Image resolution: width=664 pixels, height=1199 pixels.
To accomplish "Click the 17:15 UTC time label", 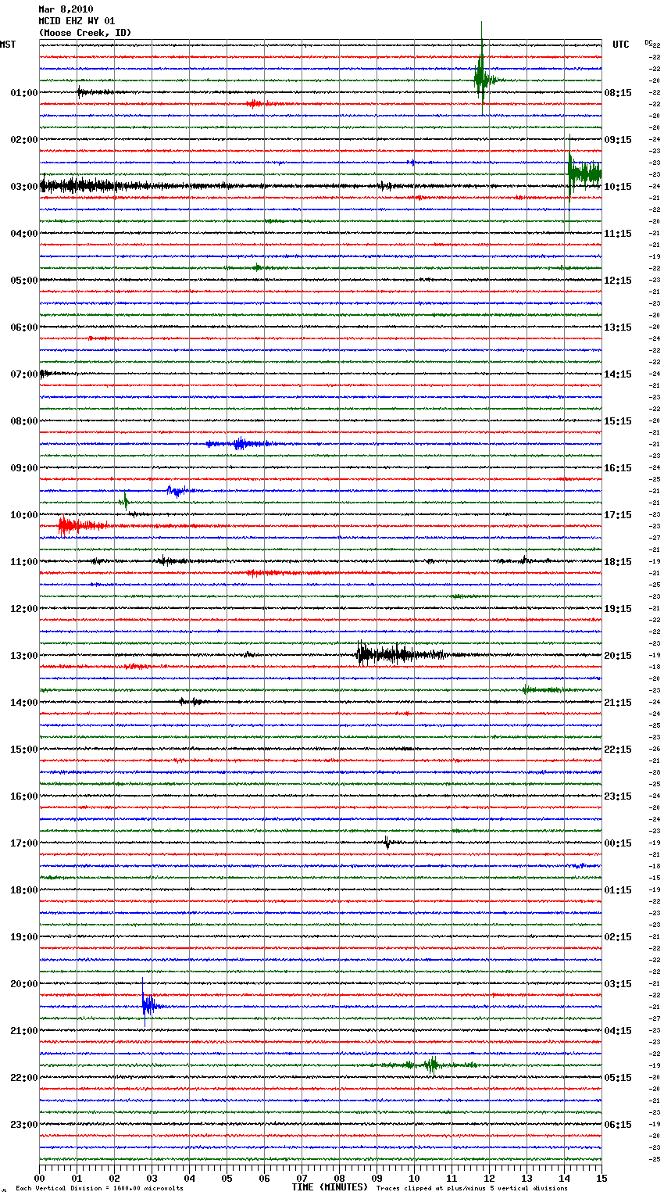I will [618, 515].
